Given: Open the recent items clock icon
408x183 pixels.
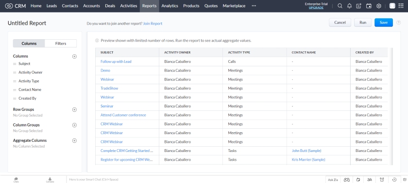Looking at the screenshot, I should tap(394, 180).
